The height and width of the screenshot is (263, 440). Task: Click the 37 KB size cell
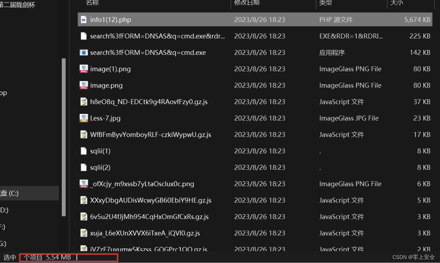[x=422, y=102]
